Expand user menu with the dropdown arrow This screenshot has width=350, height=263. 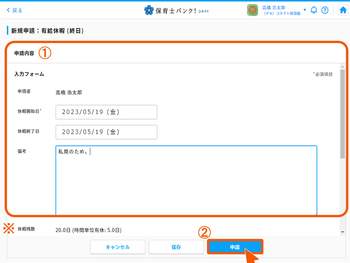(x=305, y=10)
